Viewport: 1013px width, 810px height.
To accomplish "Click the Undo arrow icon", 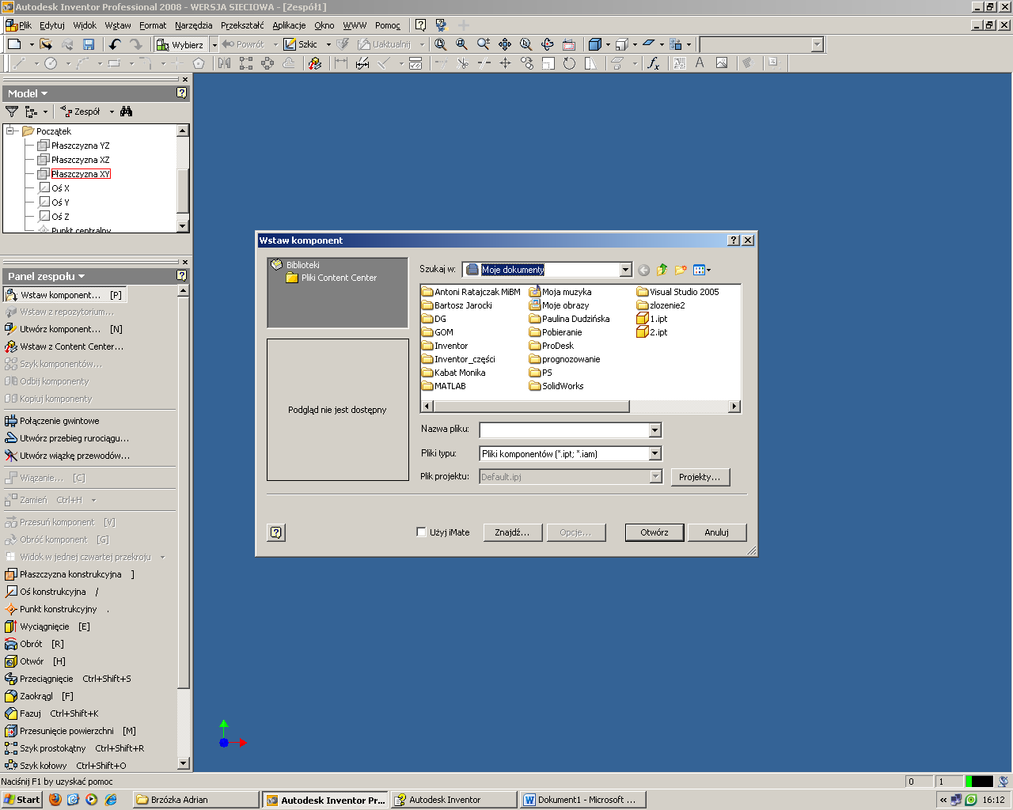I will pyautogui.click(x=115, y=44).
